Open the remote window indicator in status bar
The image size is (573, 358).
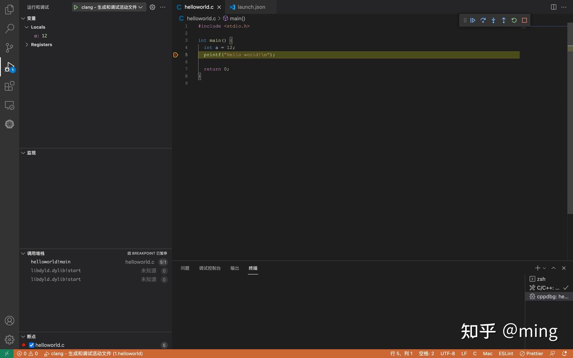click(7, 354)
